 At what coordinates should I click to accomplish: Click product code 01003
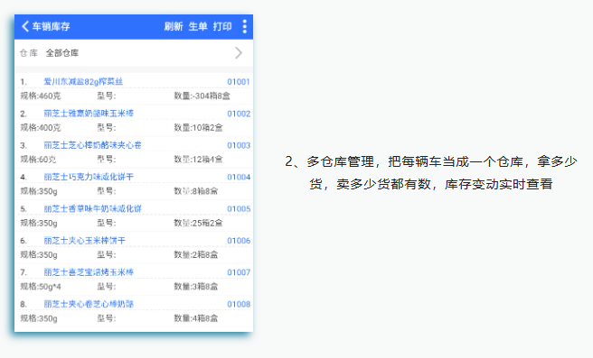(239, 145)
